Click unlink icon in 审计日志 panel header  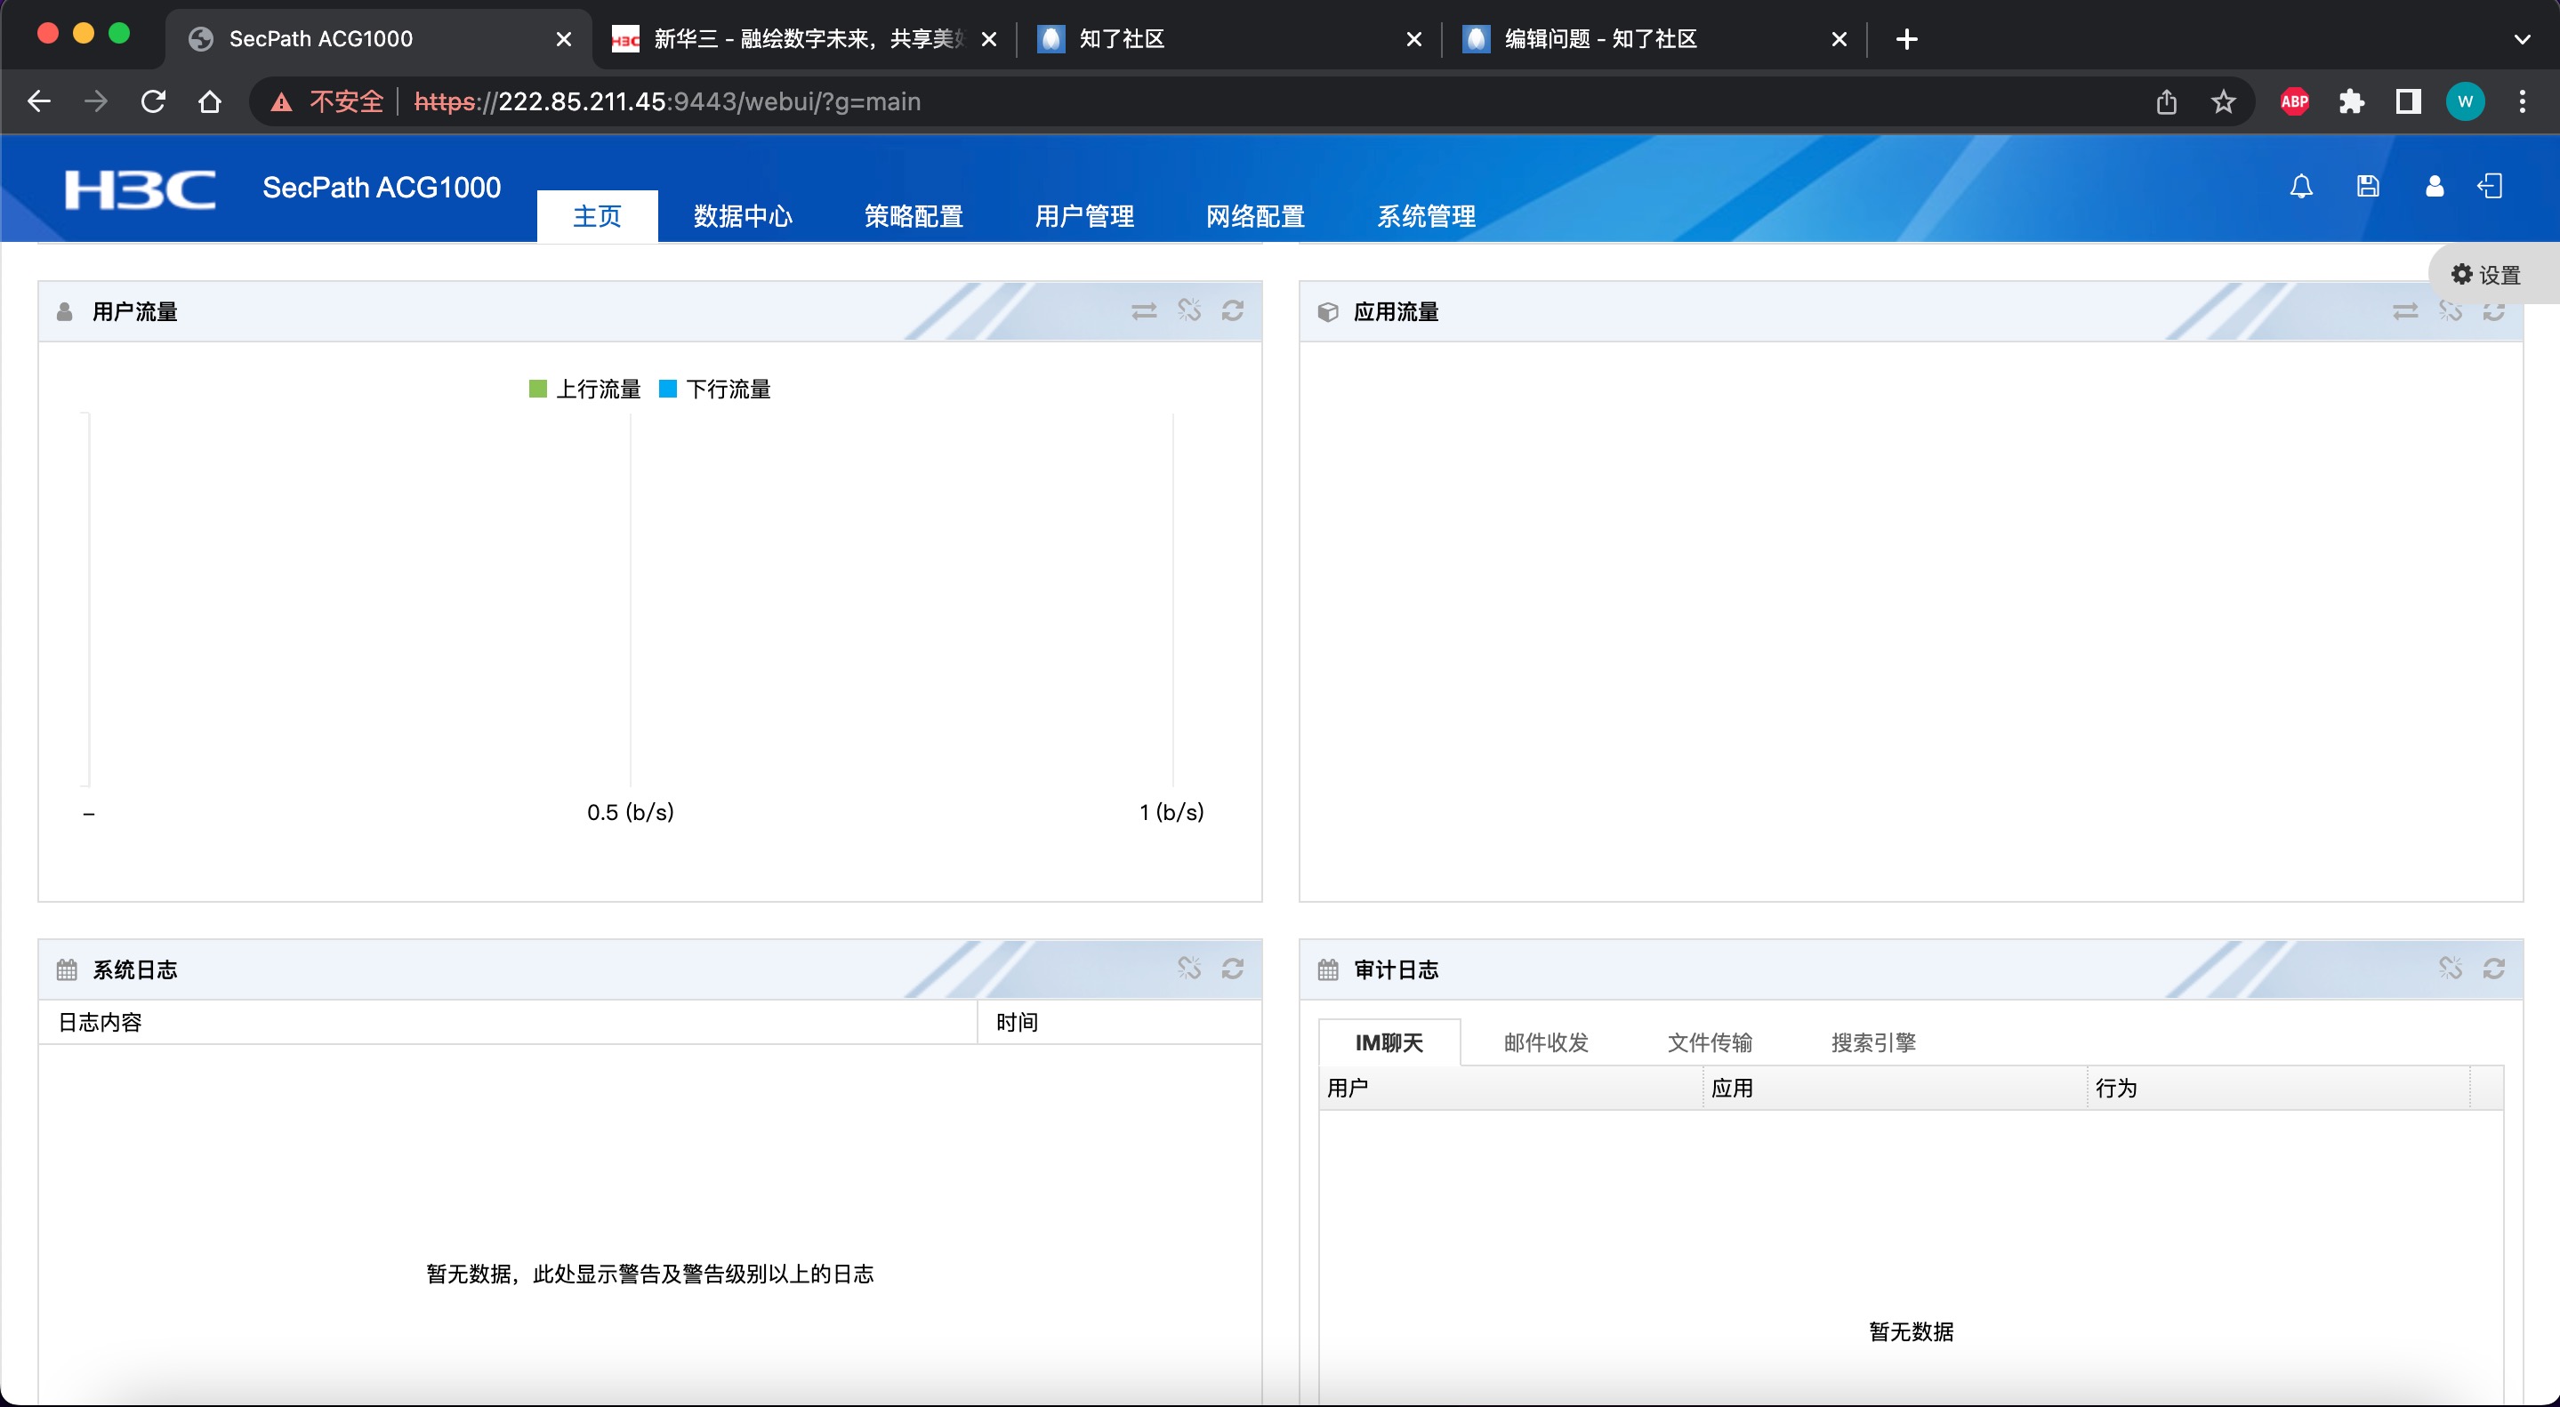(2450, 969)
